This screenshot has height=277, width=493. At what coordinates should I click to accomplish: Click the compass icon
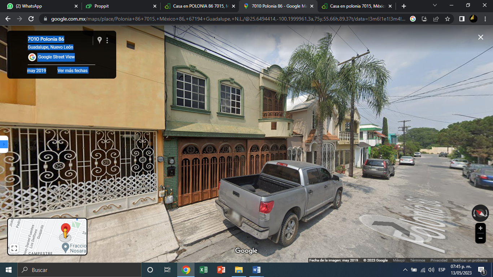tap(480, 213)
